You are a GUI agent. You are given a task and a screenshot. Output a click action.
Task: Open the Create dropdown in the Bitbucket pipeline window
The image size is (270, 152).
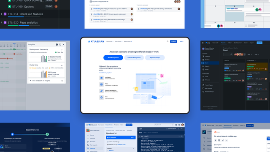[129, 125]
